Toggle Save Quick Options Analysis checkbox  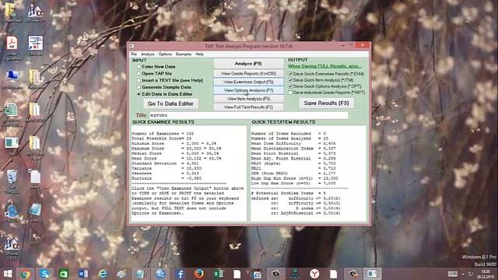pos(290,86)
